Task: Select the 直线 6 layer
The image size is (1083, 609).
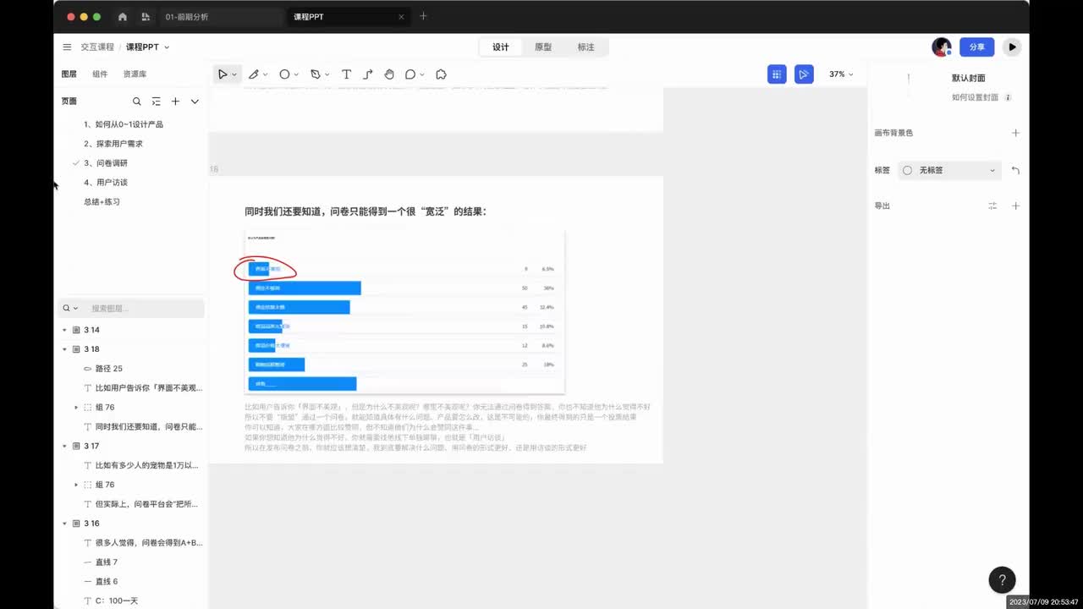Action: click(x=107, y=582)
